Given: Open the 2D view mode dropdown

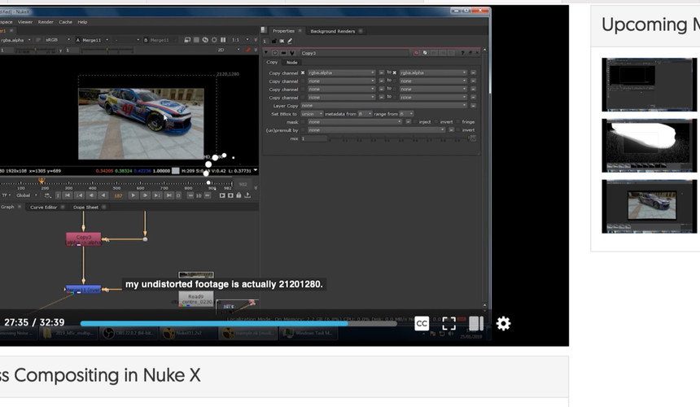Looking at the screenshot, I should pos(229,50).
